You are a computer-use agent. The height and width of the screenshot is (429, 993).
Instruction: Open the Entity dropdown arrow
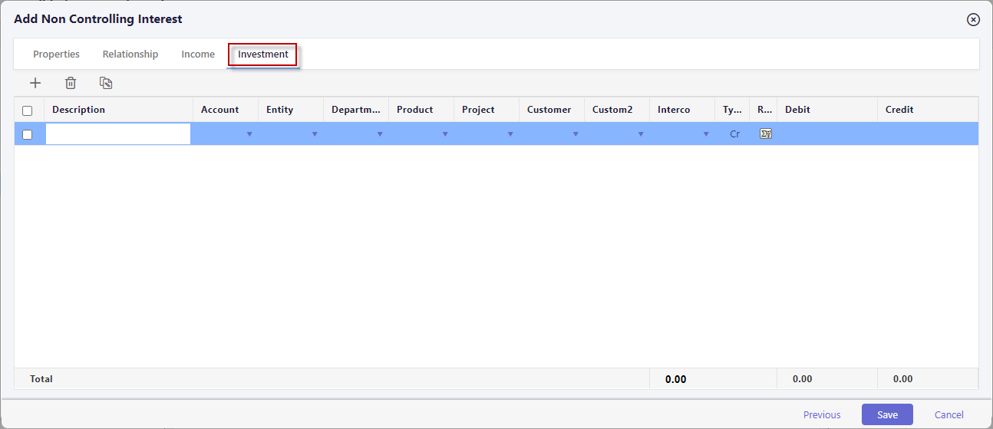coord(315,134)
